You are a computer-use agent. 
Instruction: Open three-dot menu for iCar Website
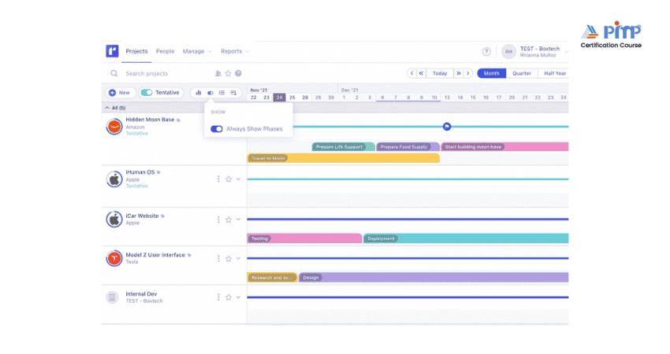click(218, 219)
